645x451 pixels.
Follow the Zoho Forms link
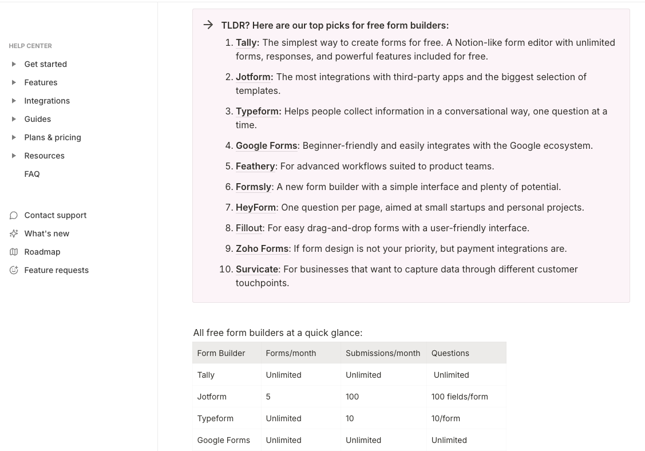[262, 248]
